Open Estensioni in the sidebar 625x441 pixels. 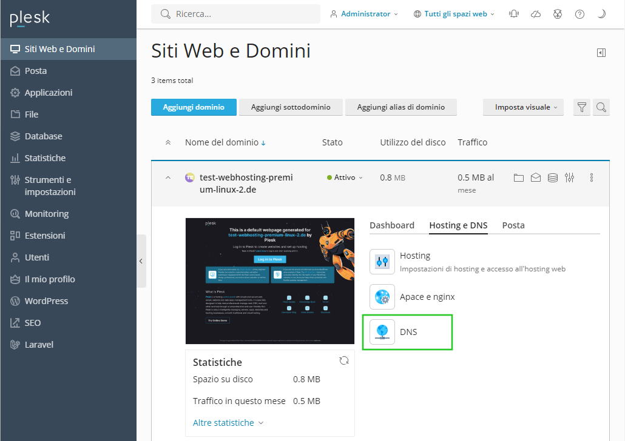68,236
